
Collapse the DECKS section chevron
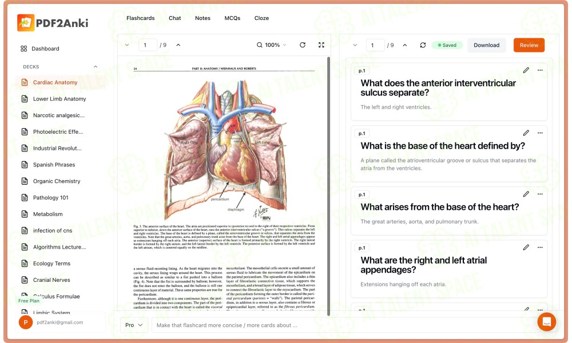(x=96, y=67)
